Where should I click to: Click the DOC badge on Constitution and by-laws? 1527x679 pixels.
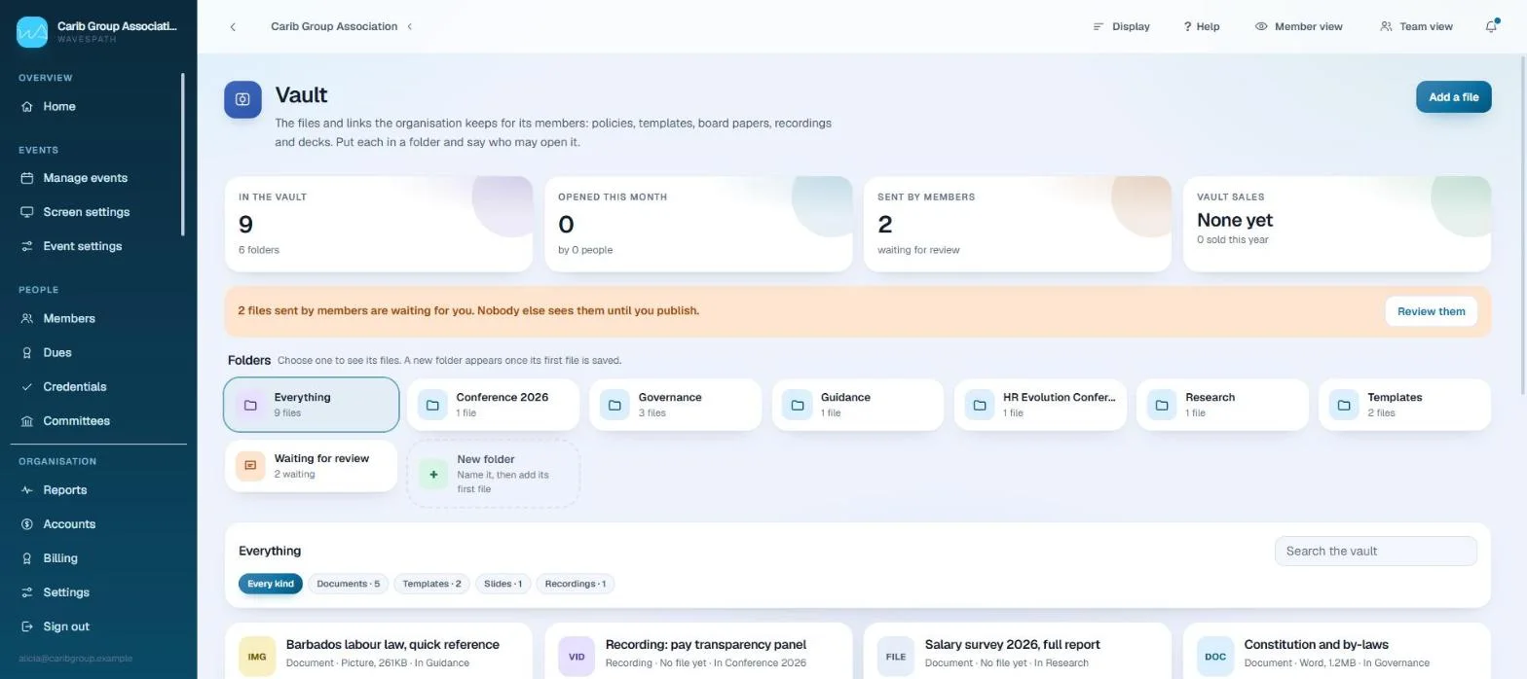point(1215,657)
